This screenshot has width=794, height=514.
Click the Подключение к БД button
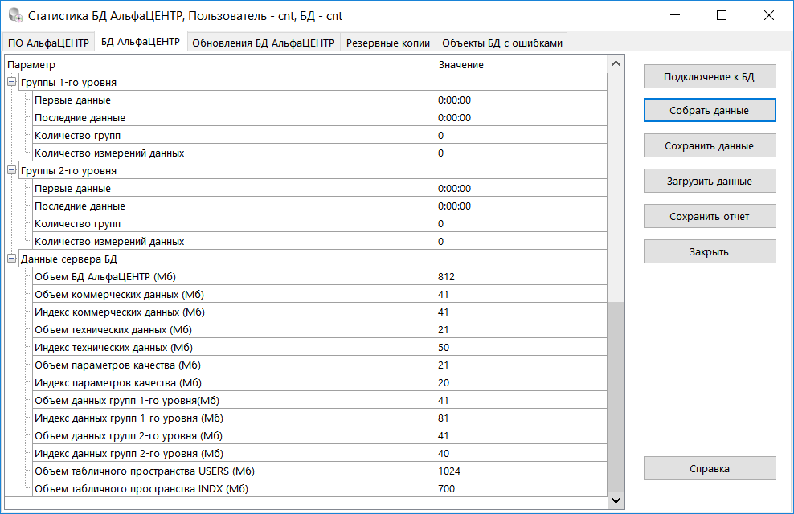(710, 76)
